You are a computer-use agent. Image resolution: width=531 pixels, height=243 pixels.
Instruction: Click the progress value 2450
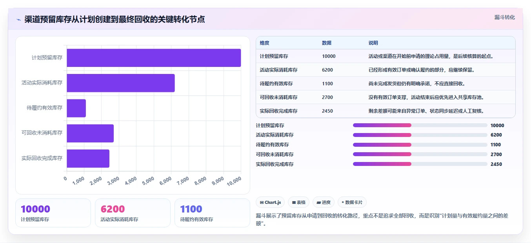496,164
